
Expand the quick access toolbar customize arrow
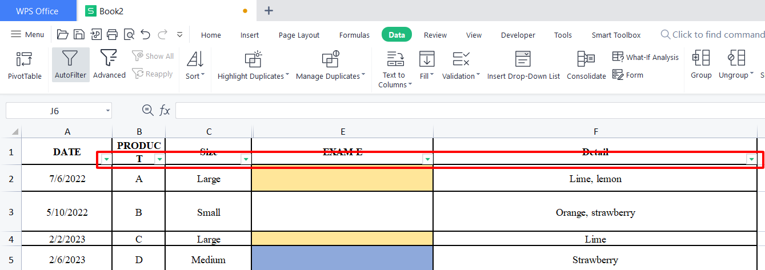(x=179, y=35)
